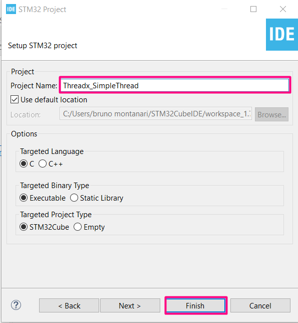Close the STM32 Project window
This screenshot has width=298, height=323.
click(x=283, y=9)
